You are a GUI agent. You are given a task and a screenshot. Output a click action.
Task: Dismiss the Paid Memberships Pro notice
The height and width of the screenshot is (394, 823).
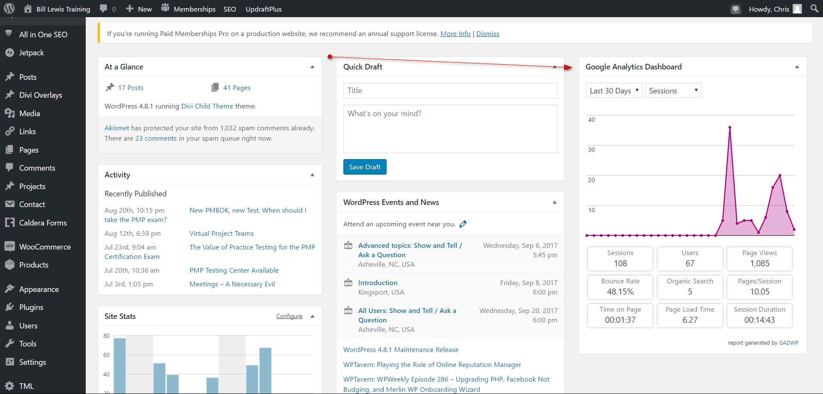pos(487,34)
